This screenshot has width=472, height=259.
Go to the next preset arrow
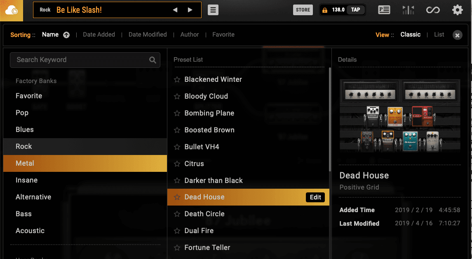click(190, 10)
